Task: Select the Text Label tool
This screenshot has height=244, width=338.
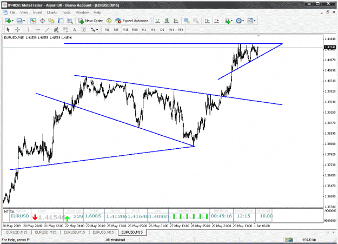Action: 84,30
